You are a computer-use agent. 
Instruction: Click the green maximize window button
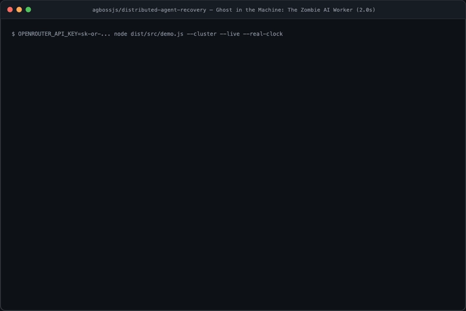(28, 10)
